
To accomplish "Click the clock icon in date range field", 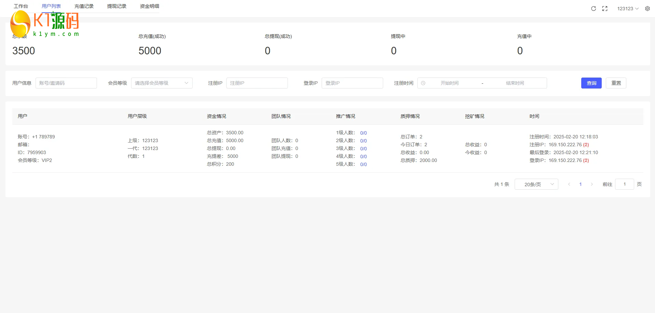I will [423, 83].
